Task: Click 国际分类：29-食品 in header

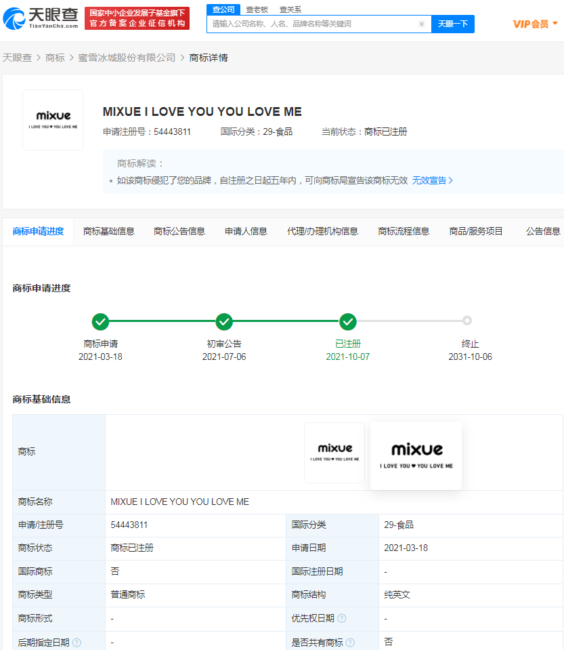Action: click(x=257, y=131)
